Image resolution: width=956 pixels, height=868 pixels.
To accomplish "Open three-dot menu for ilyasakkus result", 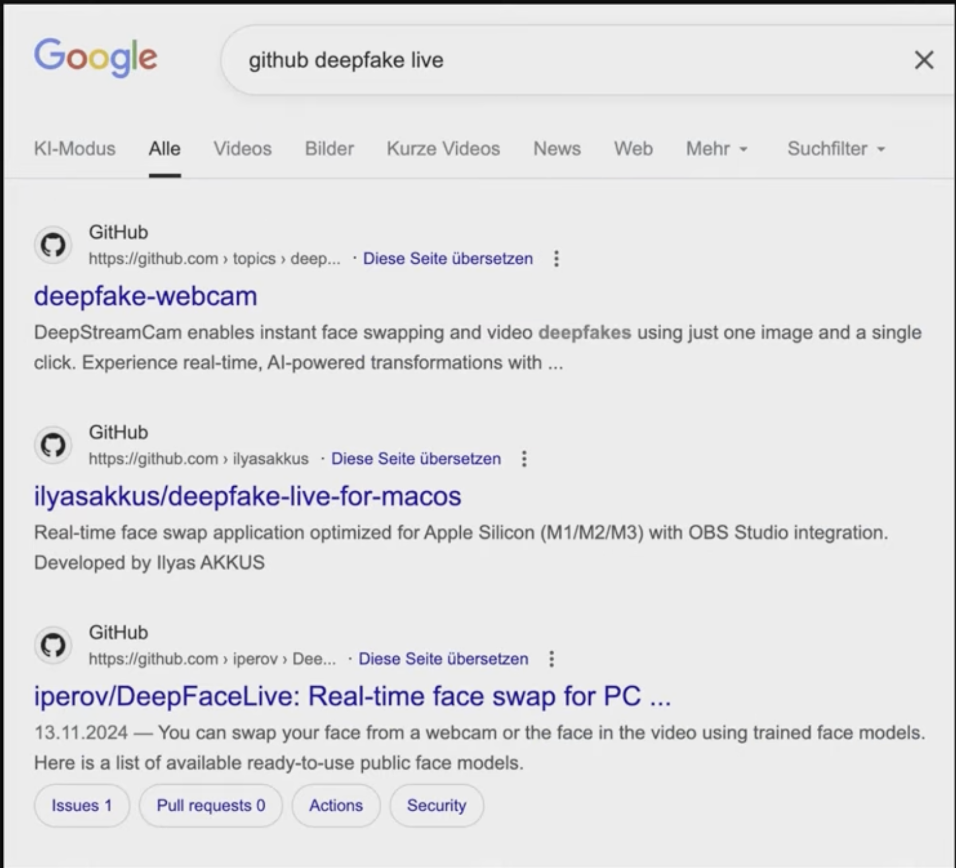I will [x=524, y=459].
